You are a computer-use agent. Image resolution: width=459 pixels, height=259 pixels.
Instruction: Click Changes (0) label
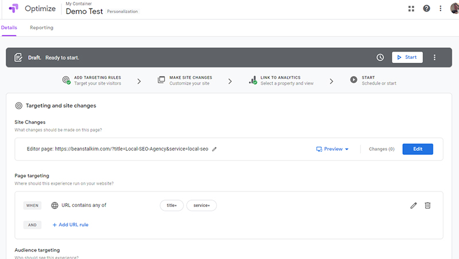(x=382, y=149)
